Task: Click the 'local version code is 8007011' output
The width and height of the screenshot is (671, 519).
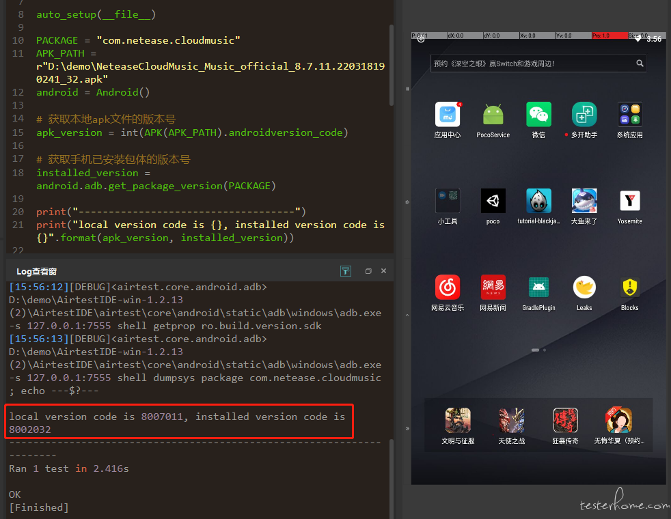Action: tap(177, 423)
